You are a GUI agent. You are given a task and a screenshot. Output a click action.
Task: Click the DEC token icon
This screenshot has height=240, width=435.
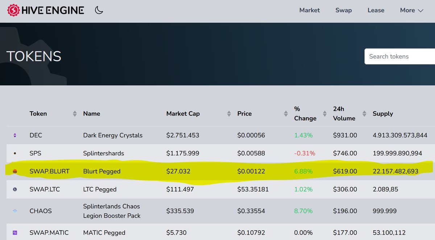15,135
